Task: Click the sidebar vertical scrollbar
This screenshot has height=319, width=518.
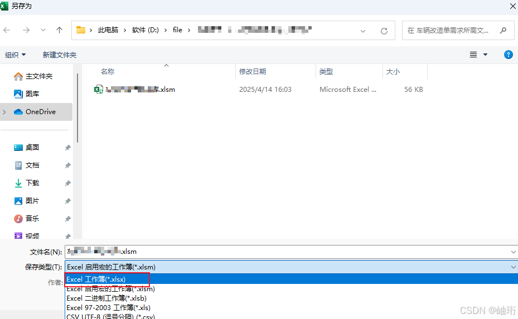Action: pos(78,108)
